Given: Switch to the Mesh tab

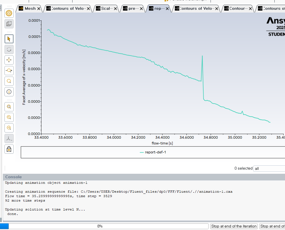Looking at the screenshot, I should 30,9.
